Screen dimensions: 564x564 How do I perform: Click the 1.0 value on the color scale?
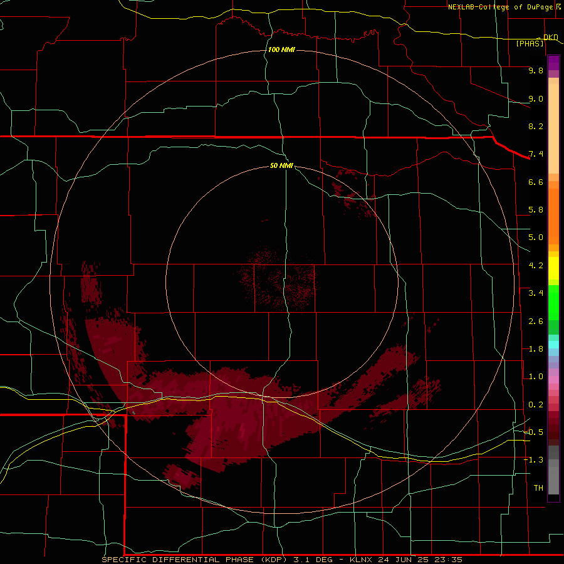[x=536, y=377]
